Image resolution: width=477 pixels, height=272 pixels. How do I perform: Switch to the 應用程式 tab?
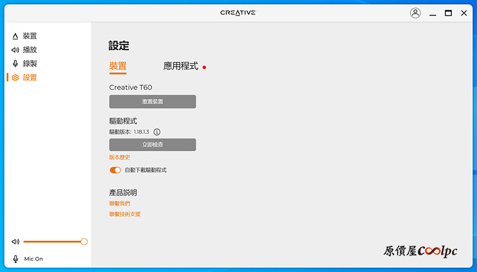(x=181, y=66)
